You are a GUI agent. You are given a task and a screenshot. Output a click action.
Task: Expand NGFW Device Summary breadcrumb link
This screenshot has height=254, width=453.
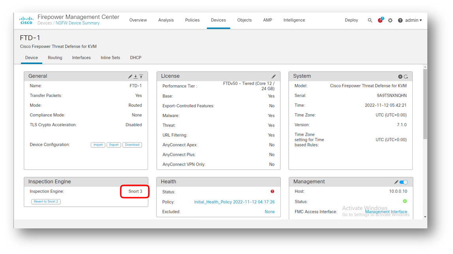click(x=77, y=23)
